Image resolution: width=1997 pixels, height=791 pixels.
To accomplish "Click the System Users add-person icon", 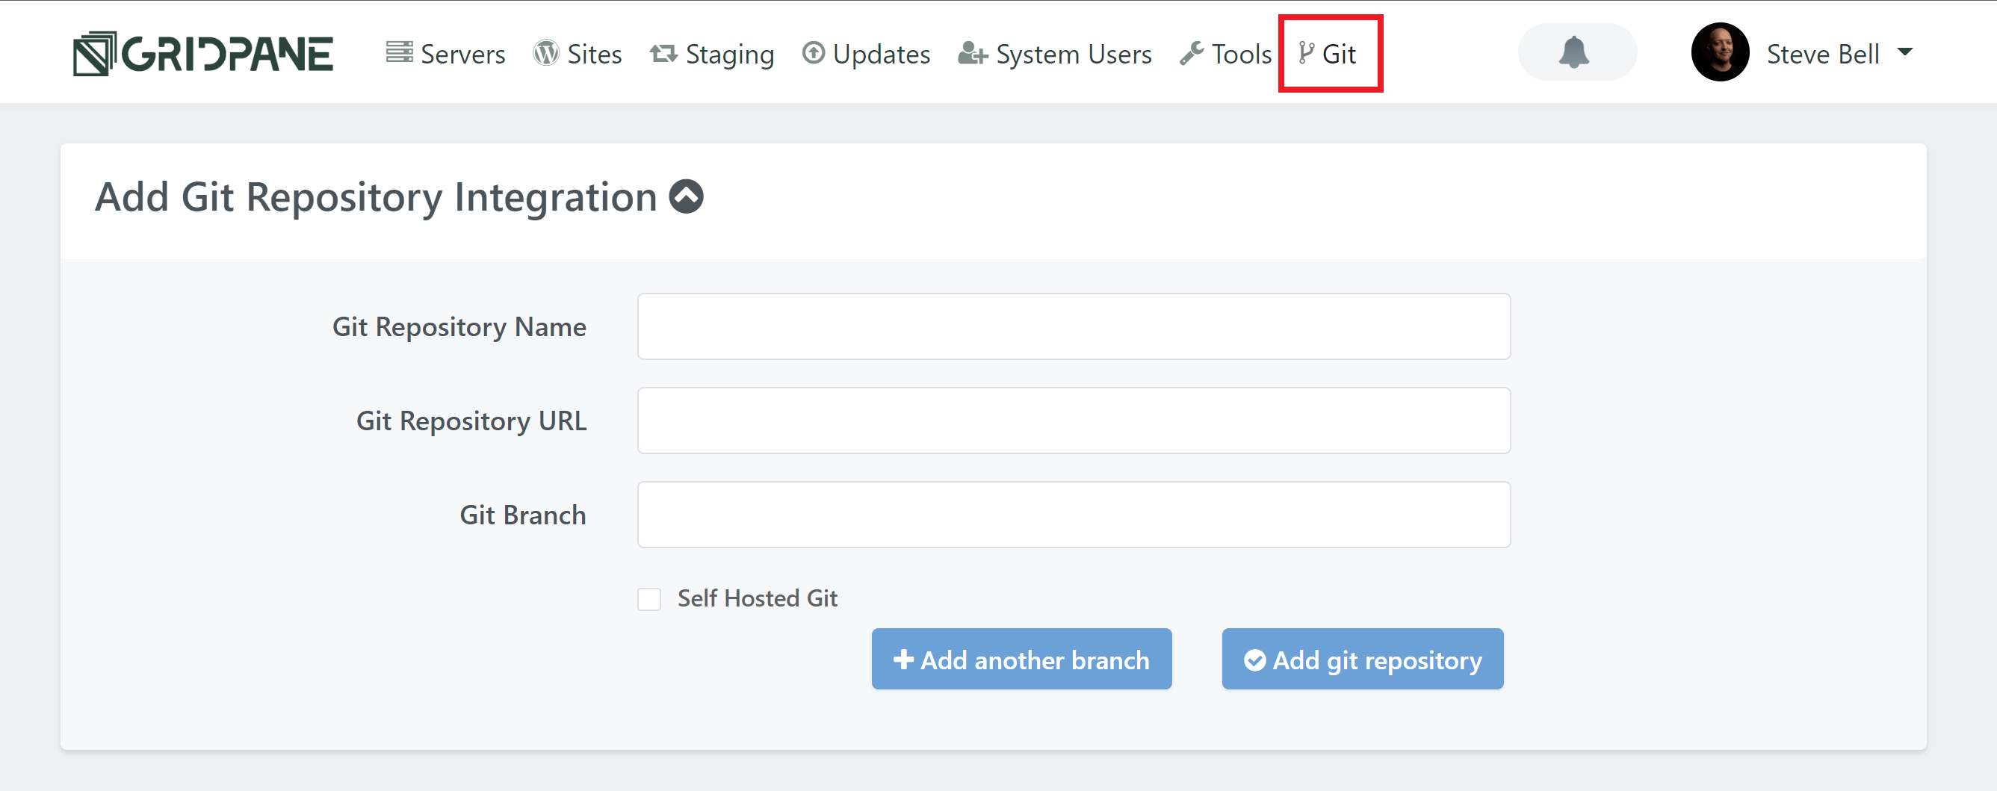I will (972, 54).
